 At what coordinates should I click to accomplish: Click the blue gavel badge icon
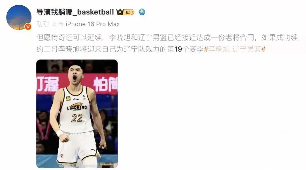click(x=142, y=12)
